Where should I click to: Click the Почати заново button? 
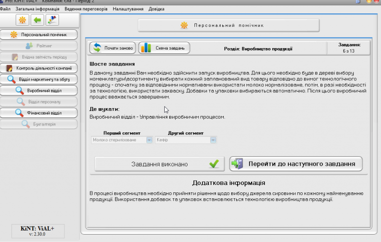pos(113,48)
